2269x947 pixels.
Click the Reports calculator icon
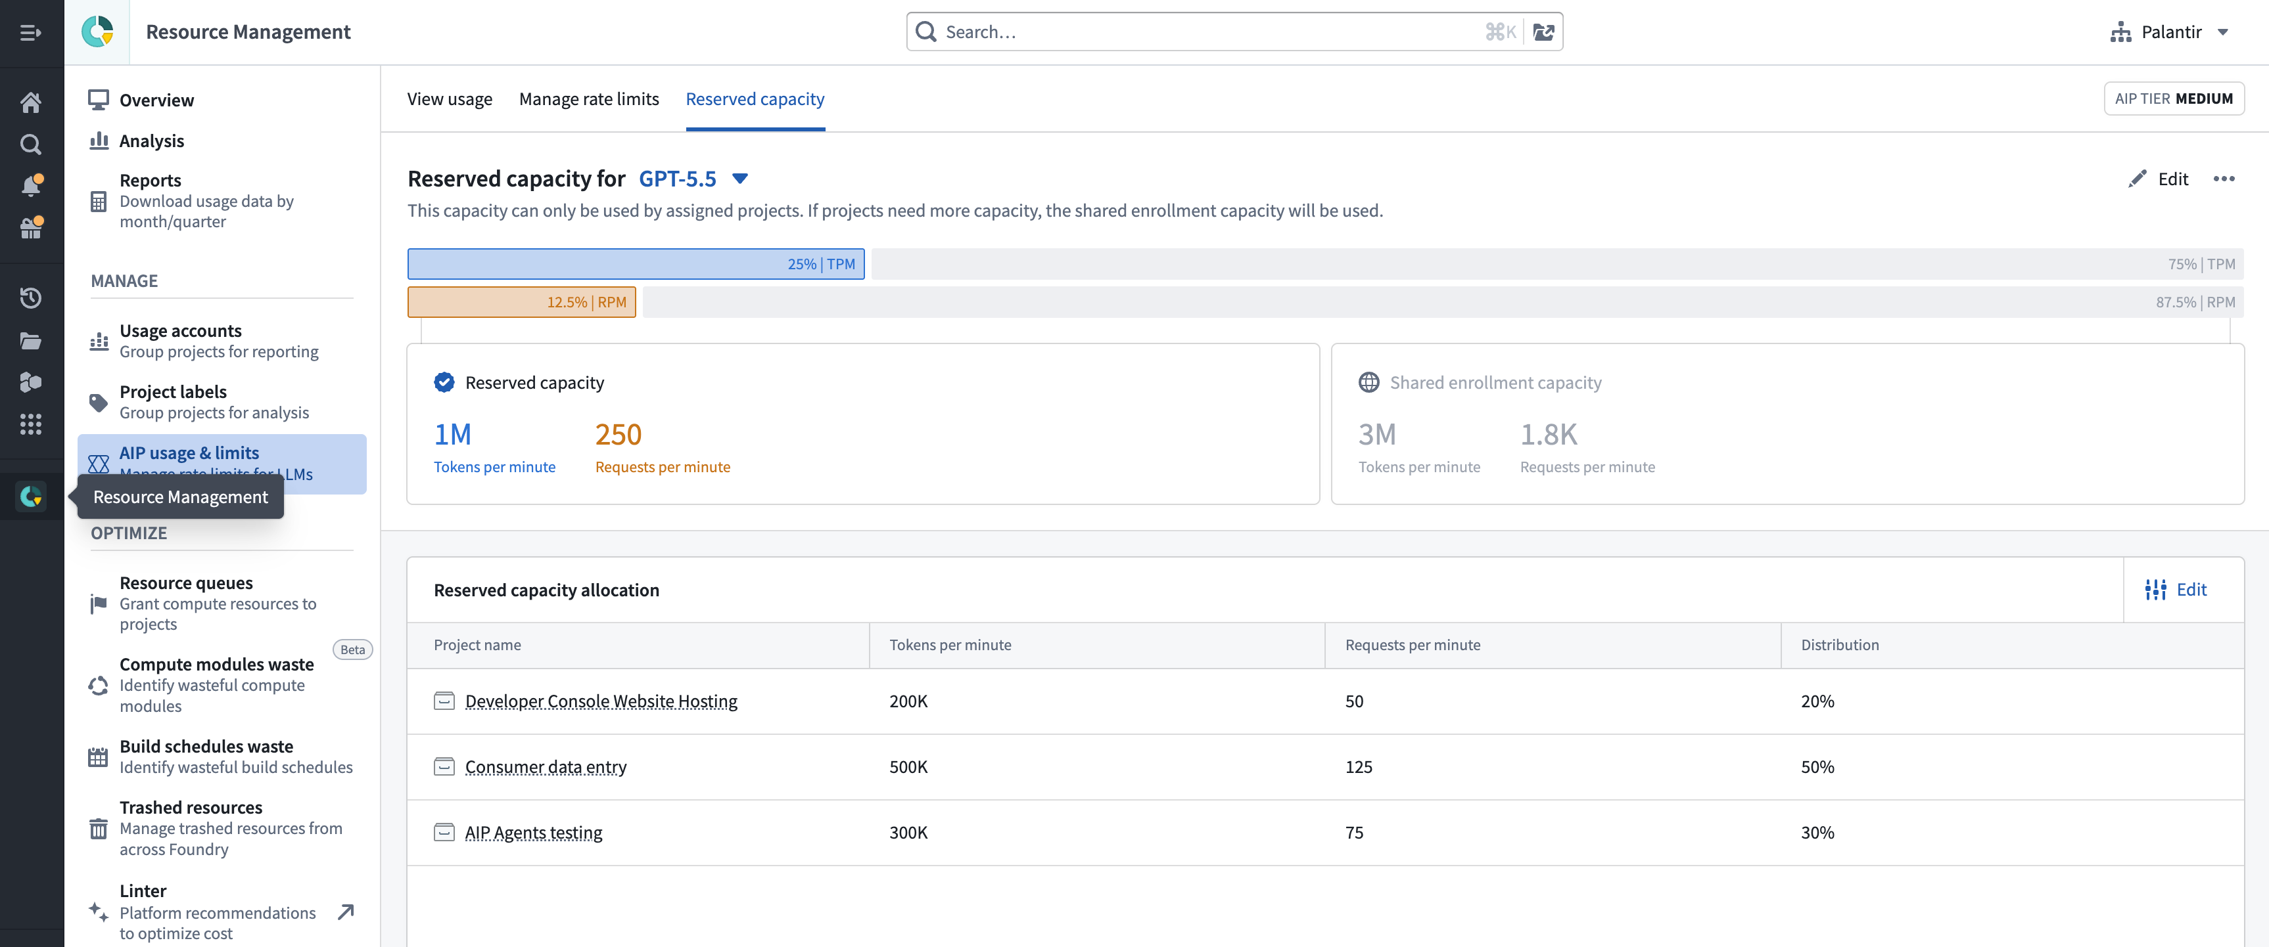click(99, 202)
